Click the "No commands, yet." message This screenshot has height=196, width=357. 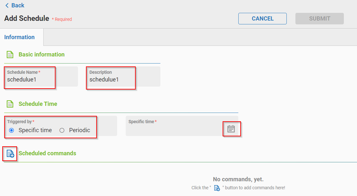pos(238,179)
